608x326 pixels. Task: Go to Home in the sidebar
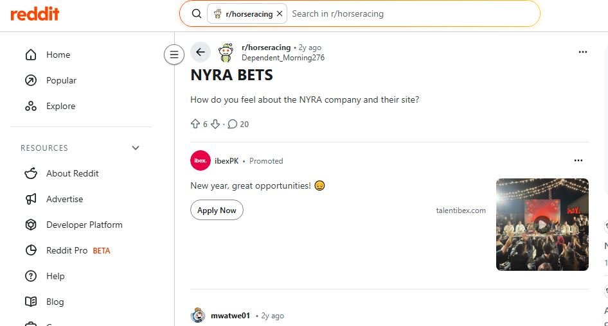(58, 55)
